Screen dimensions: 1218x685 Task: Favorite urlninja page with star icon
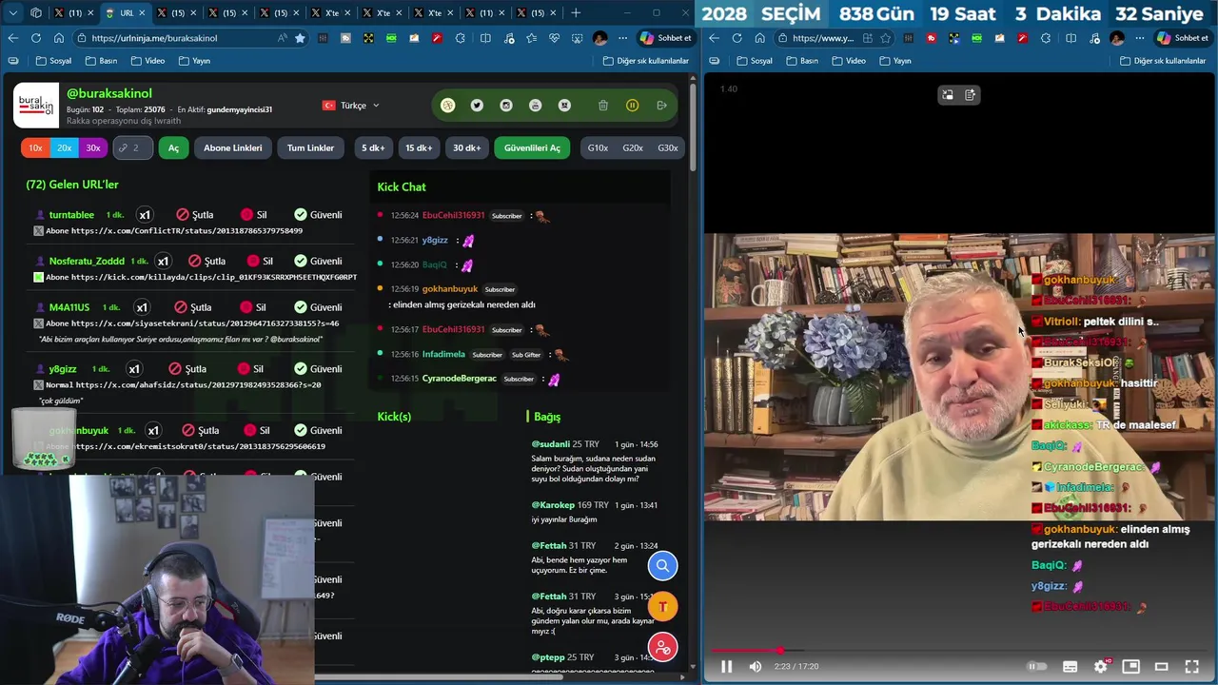301,38
